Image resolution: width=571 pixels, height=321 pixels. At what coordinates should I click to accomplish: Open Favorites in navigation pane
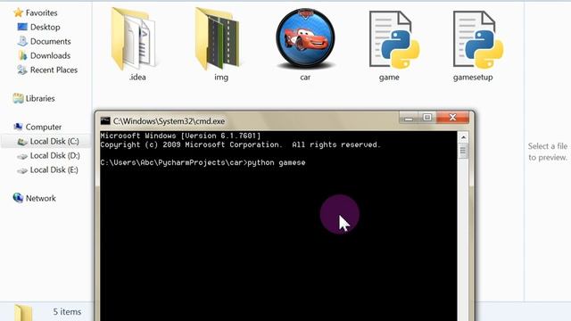click(42, 12)
